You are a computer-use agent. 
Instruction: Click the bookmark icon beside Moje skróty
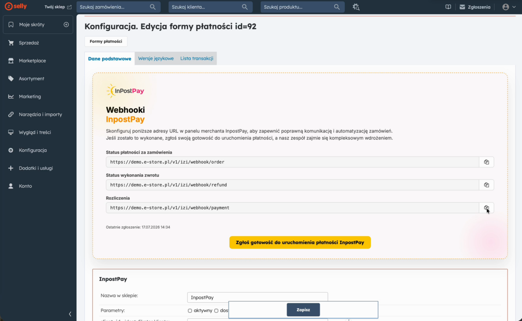[x=11, y=24]
